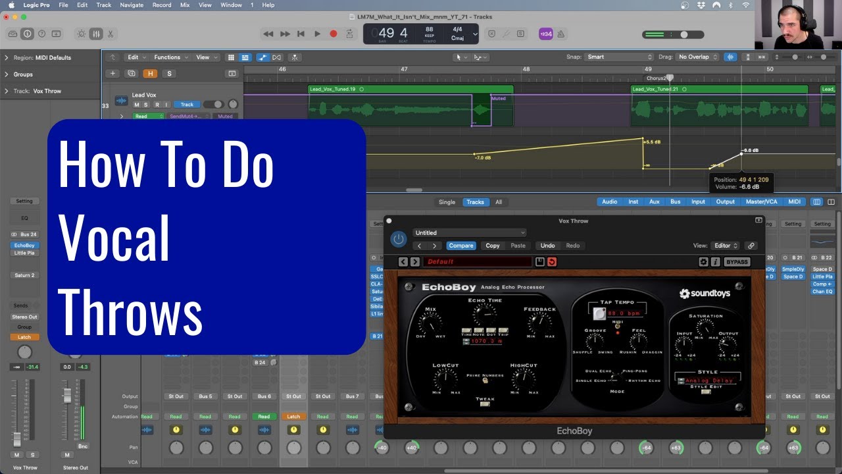Go to beginning with transport button

pos(301,34)
